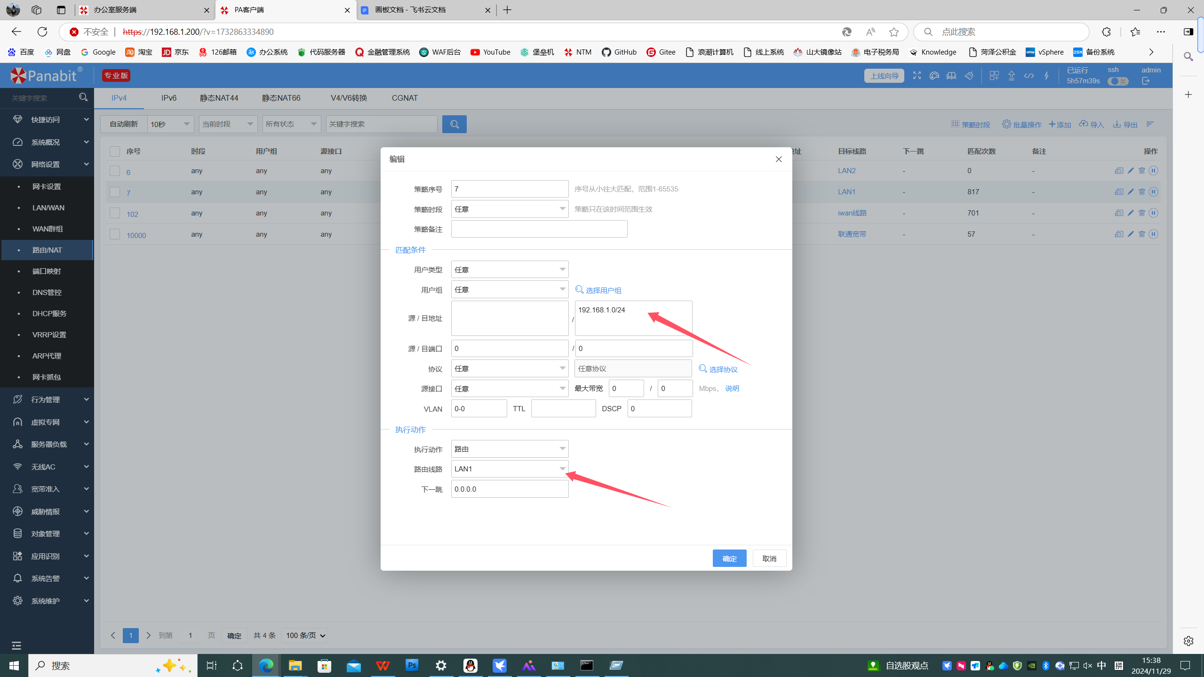The width and height of the screenshot is (1204, 677).
Task: Open File Explorer from the taskbar
Action: click(295, 665)
